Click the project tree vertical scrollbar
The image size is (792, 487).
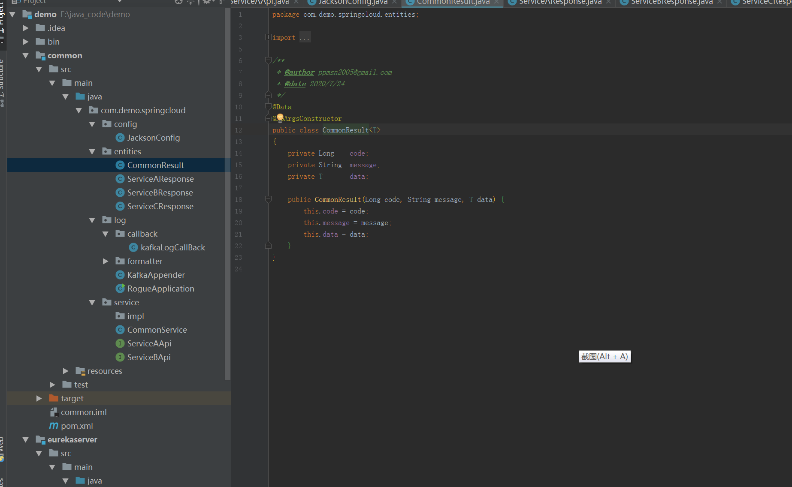pos(227,193)
